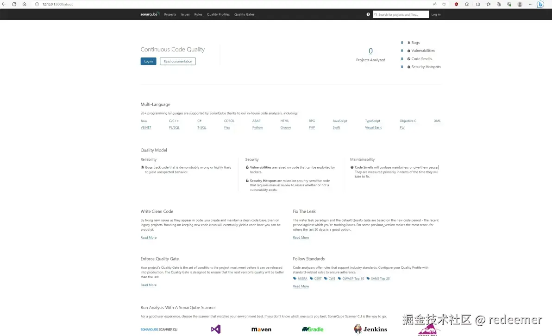Click the Gradle scanner logo
The height and width of the screenshot is (336, 552).
click(313, 329)
